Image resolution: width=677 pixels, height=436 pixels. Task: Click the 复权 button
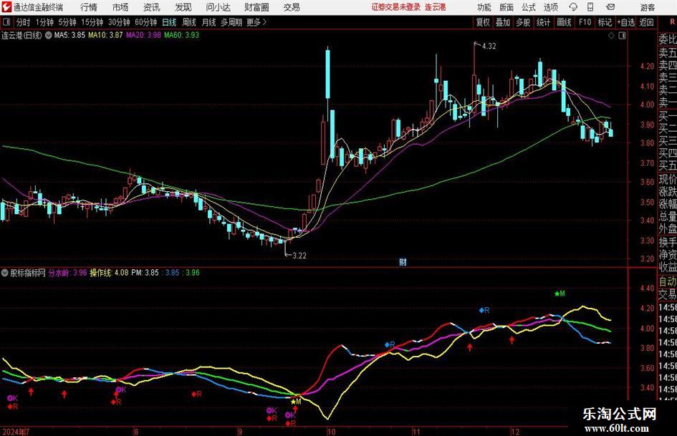[x=483, y=22]
